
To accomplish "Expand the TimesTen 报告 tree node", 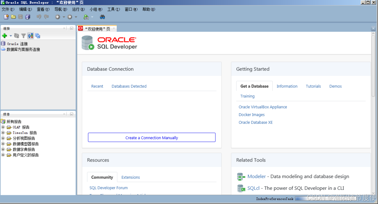I will coord(3,133).
